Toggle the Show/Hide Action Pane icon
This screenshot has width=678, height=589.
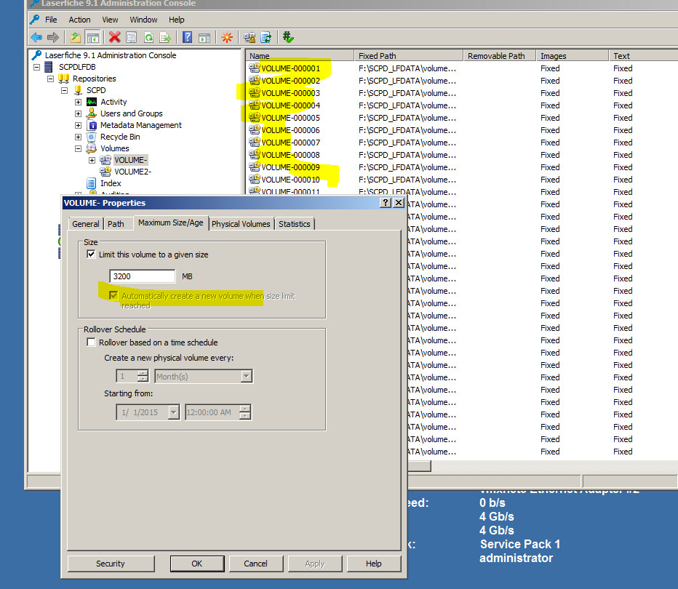(204, 38)
